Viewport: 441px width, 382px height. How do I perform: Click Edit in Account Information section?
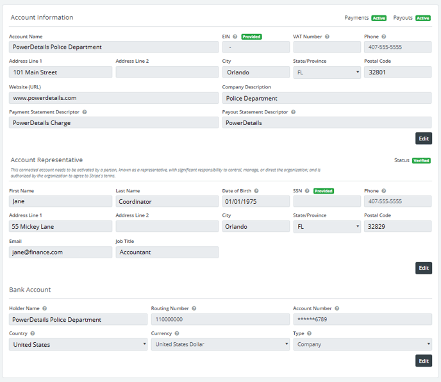point(423,138)
